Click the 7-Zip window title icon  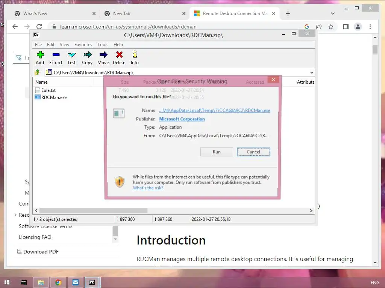click(x=36, y=35)
